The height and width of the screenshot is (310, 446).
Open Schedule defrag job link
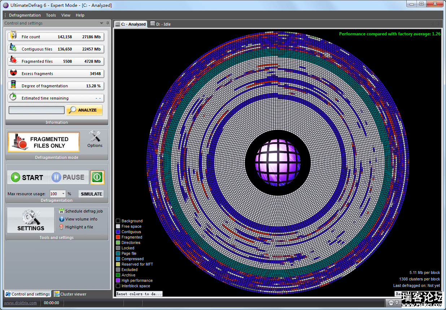84,211
